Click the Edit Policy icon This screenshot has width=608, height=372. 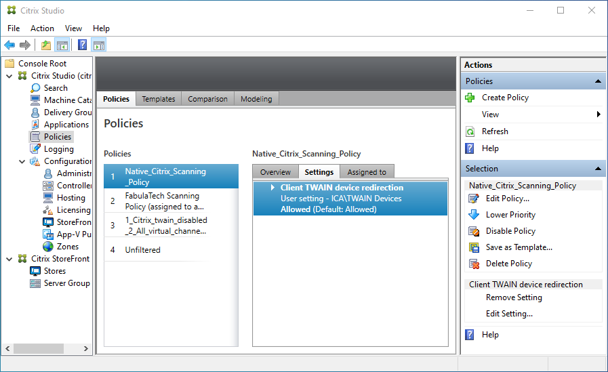(x=474, y=199)
